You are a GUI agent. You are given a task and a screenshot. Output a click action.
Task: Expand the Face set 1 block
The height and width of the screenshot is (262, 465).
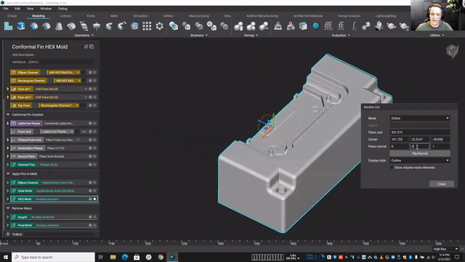point(8,89)
